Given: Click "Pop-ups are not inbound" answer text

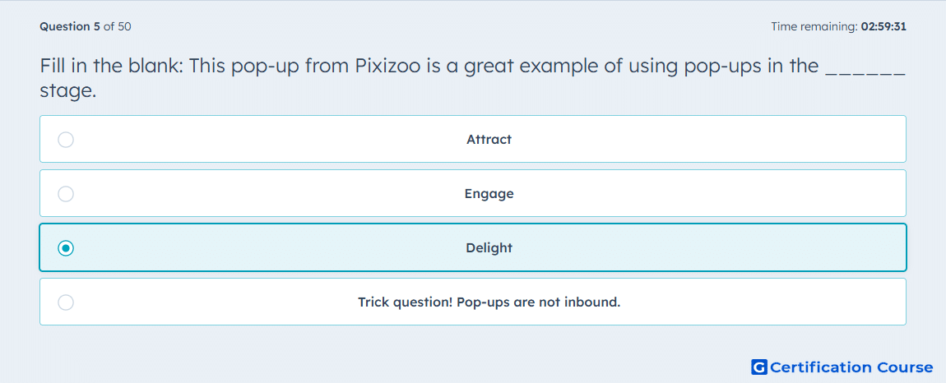Looking at the screenshot, I should [539, 302].
